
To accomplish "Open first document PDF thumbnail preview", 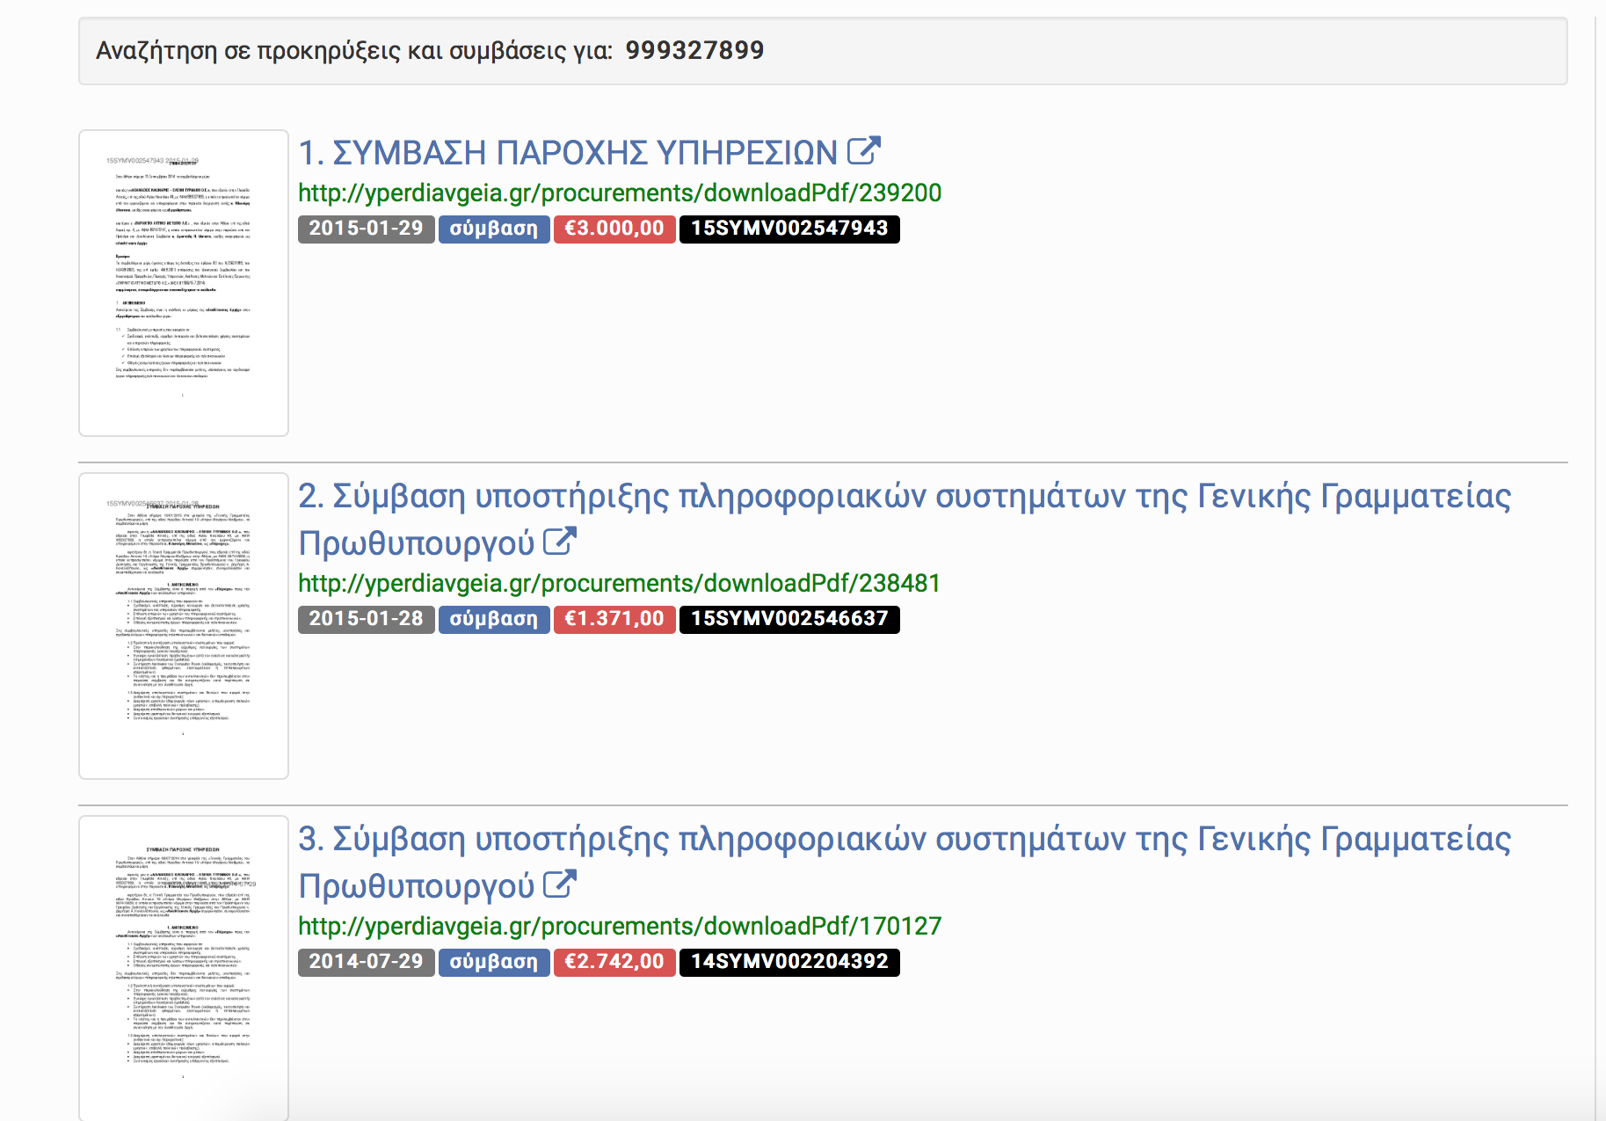I will point(184,283).
